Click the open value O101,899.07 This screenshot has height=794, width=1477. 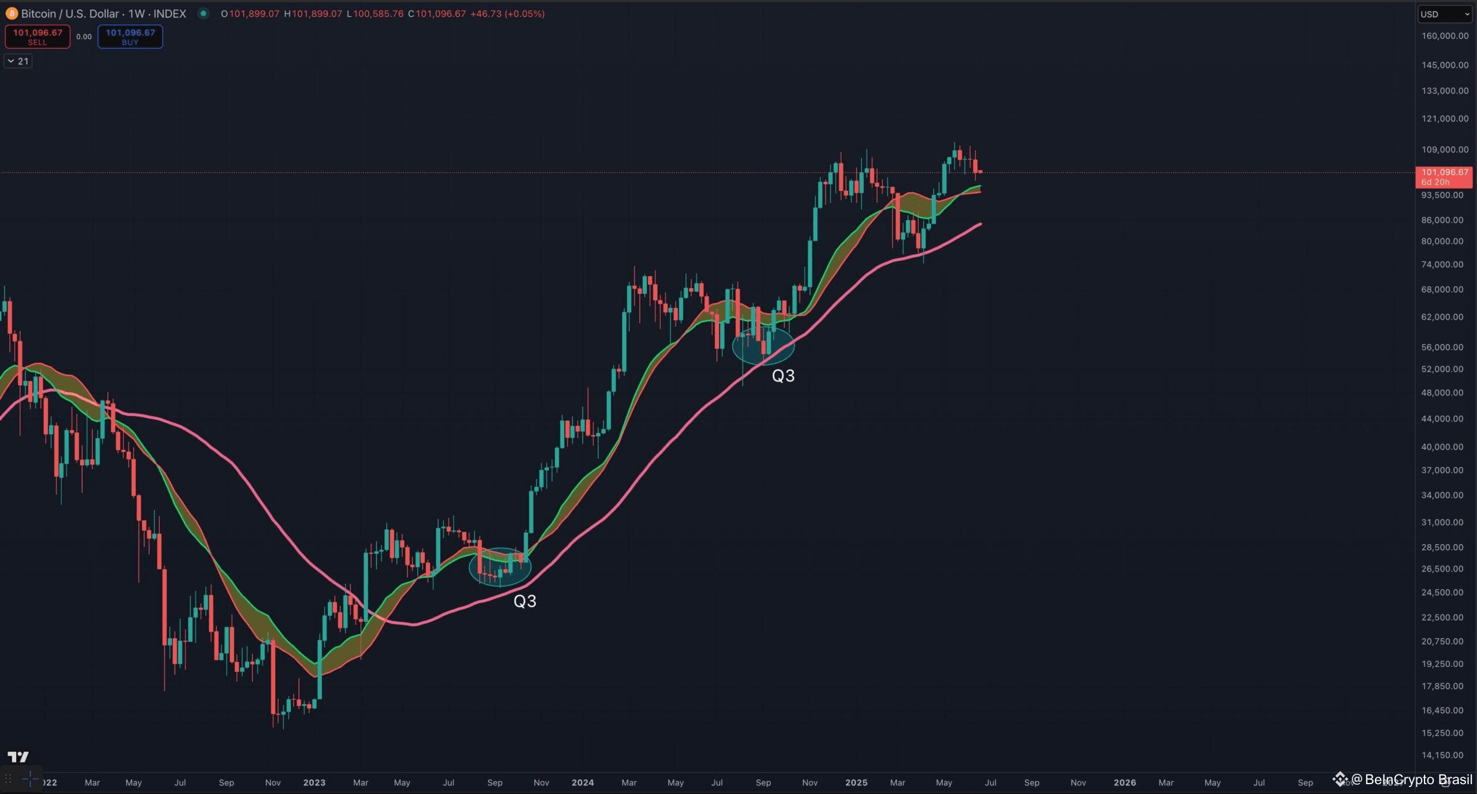pyautogui.click(x=250, y=14)
